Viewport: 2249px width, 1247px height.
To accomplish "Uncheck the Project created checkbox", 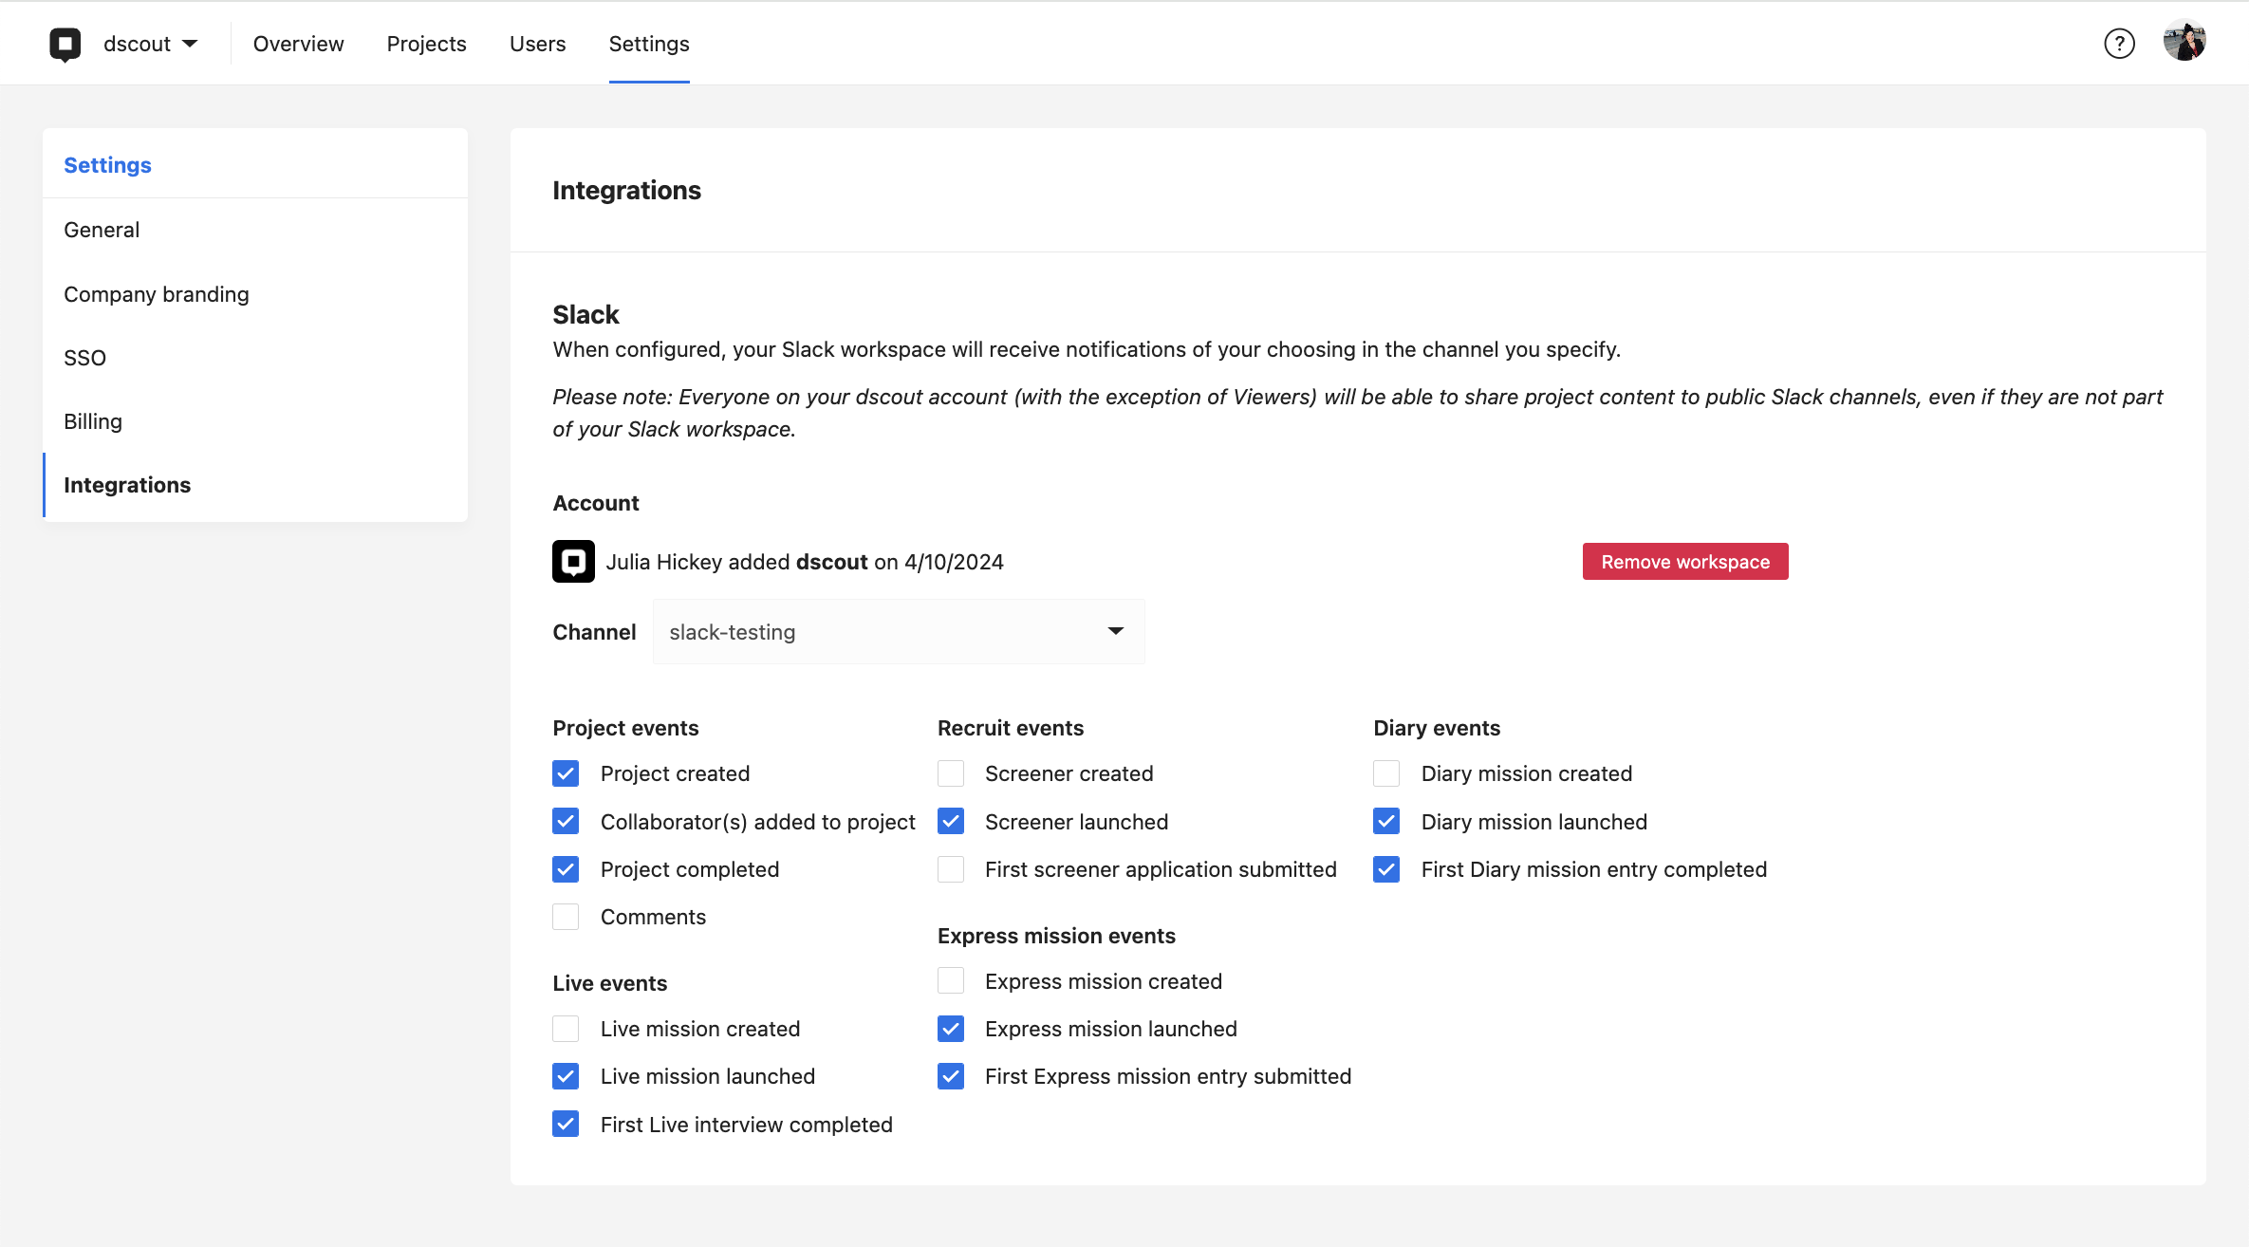I will click(566, 773).
